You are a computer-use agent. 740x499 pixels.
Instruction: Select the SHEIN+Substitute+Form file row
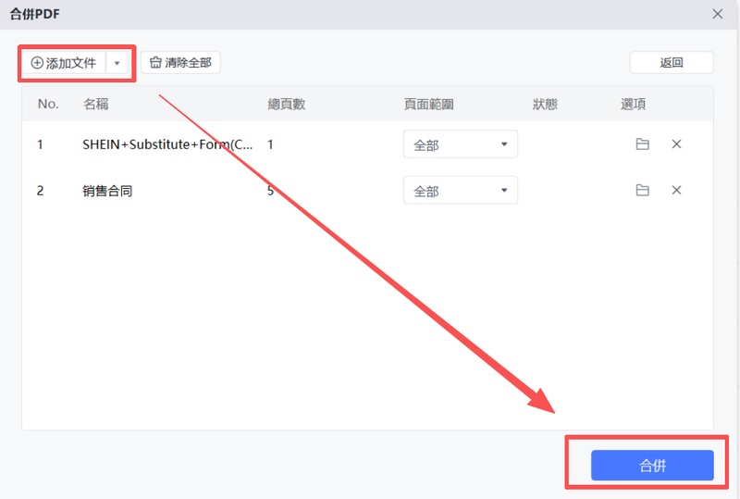click(167, 144)
